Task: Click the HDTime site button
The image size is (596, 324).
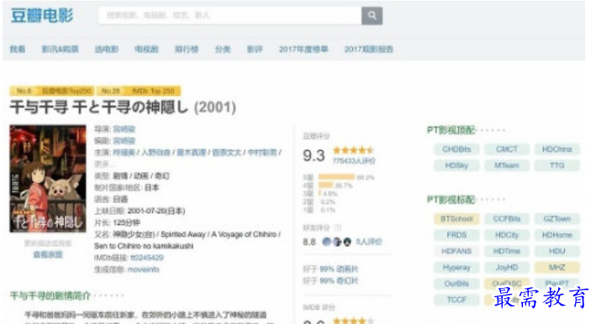Action: pos(507,251)
